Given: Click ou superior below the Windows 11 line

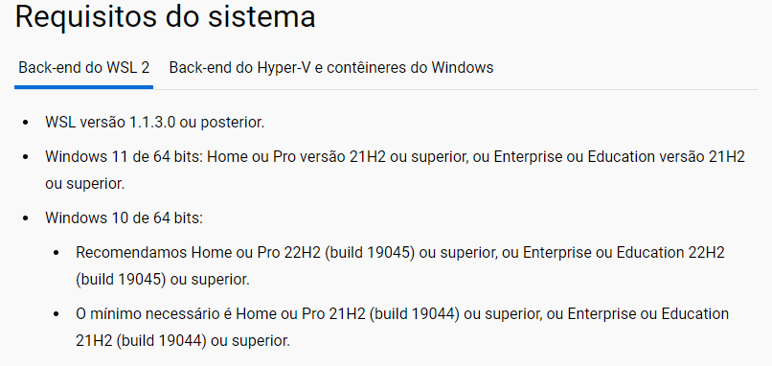Looking at the screenshot, I should [84, 184].
